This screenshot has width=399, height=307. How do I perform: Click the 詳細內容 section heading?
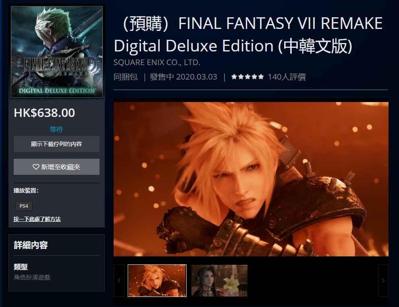coord(31,245)
